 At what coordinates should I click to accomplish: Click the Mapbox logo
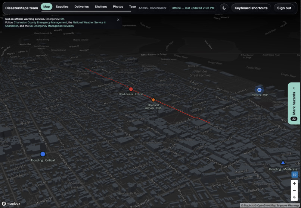click(x=11, y=204)
